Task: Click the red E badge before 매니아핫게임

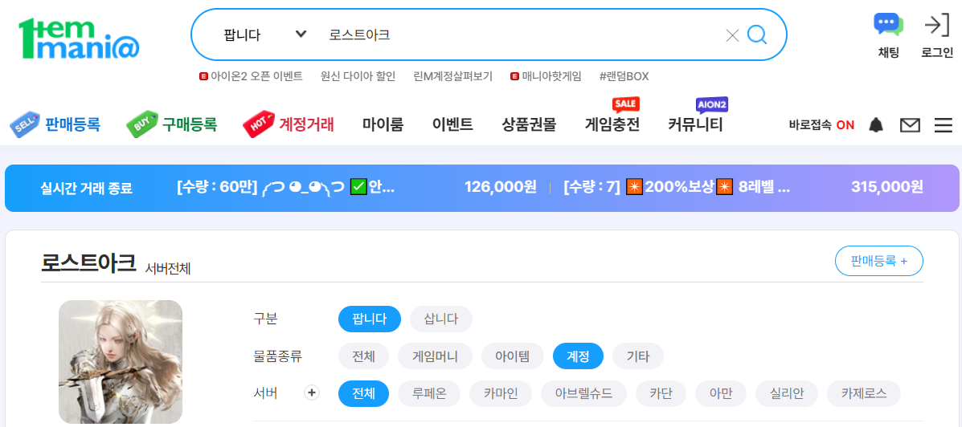Action: coord(514,76)
